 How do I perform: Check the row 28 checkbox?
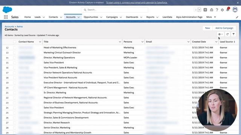pos(15,127)
